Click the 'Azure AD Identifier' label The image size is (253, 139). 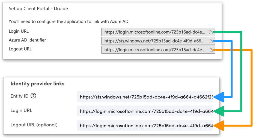point(27,40)
